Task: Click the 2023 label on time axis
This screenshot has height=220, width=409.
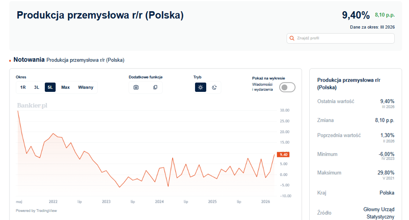Action: 106,202
